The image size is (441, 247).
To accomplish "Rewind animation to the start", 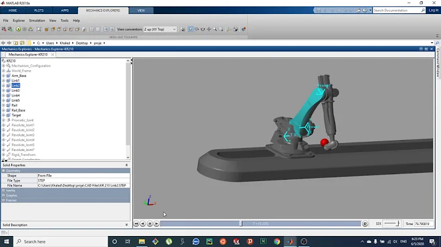I will coord(136,224).
